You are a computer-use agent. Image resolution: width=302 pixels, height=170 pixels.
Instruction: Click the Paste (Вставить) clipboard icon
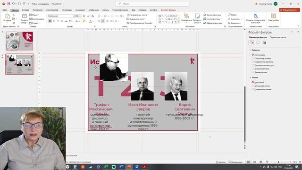coord(8,17)
